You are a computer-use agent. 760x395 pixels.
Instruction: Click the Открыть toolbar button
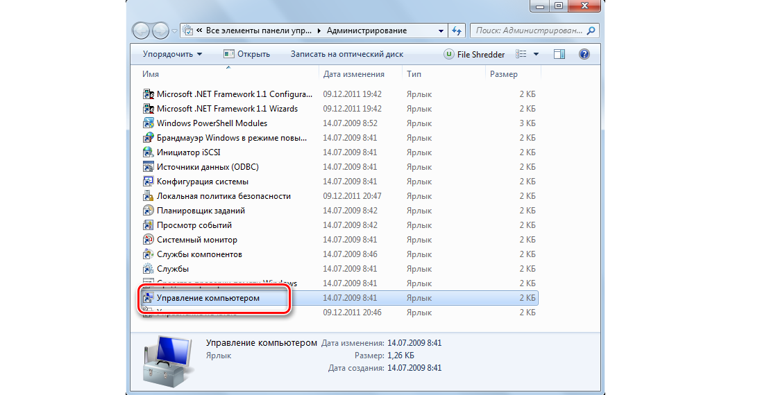(246, 54)
